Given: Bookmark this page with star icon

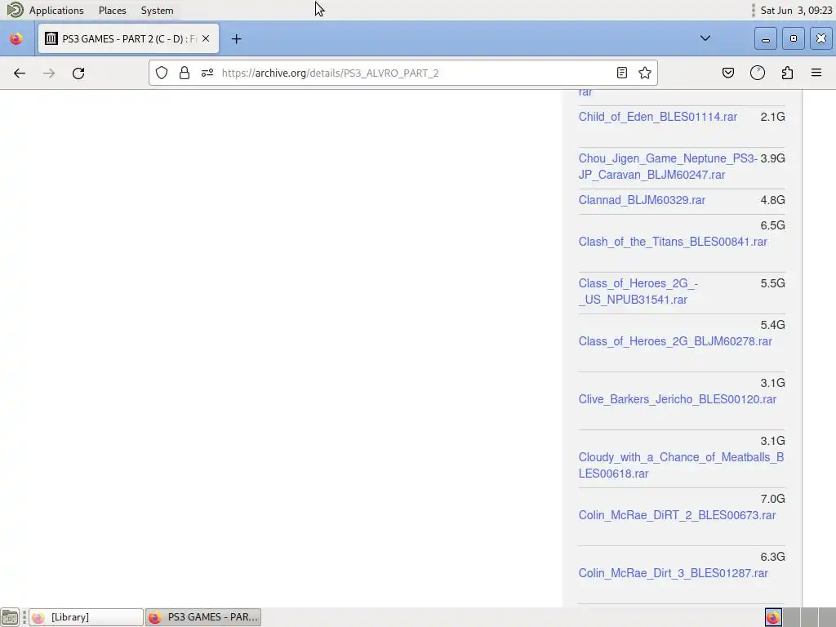Looking at the screenshot, I should click(x=645, y=73).
